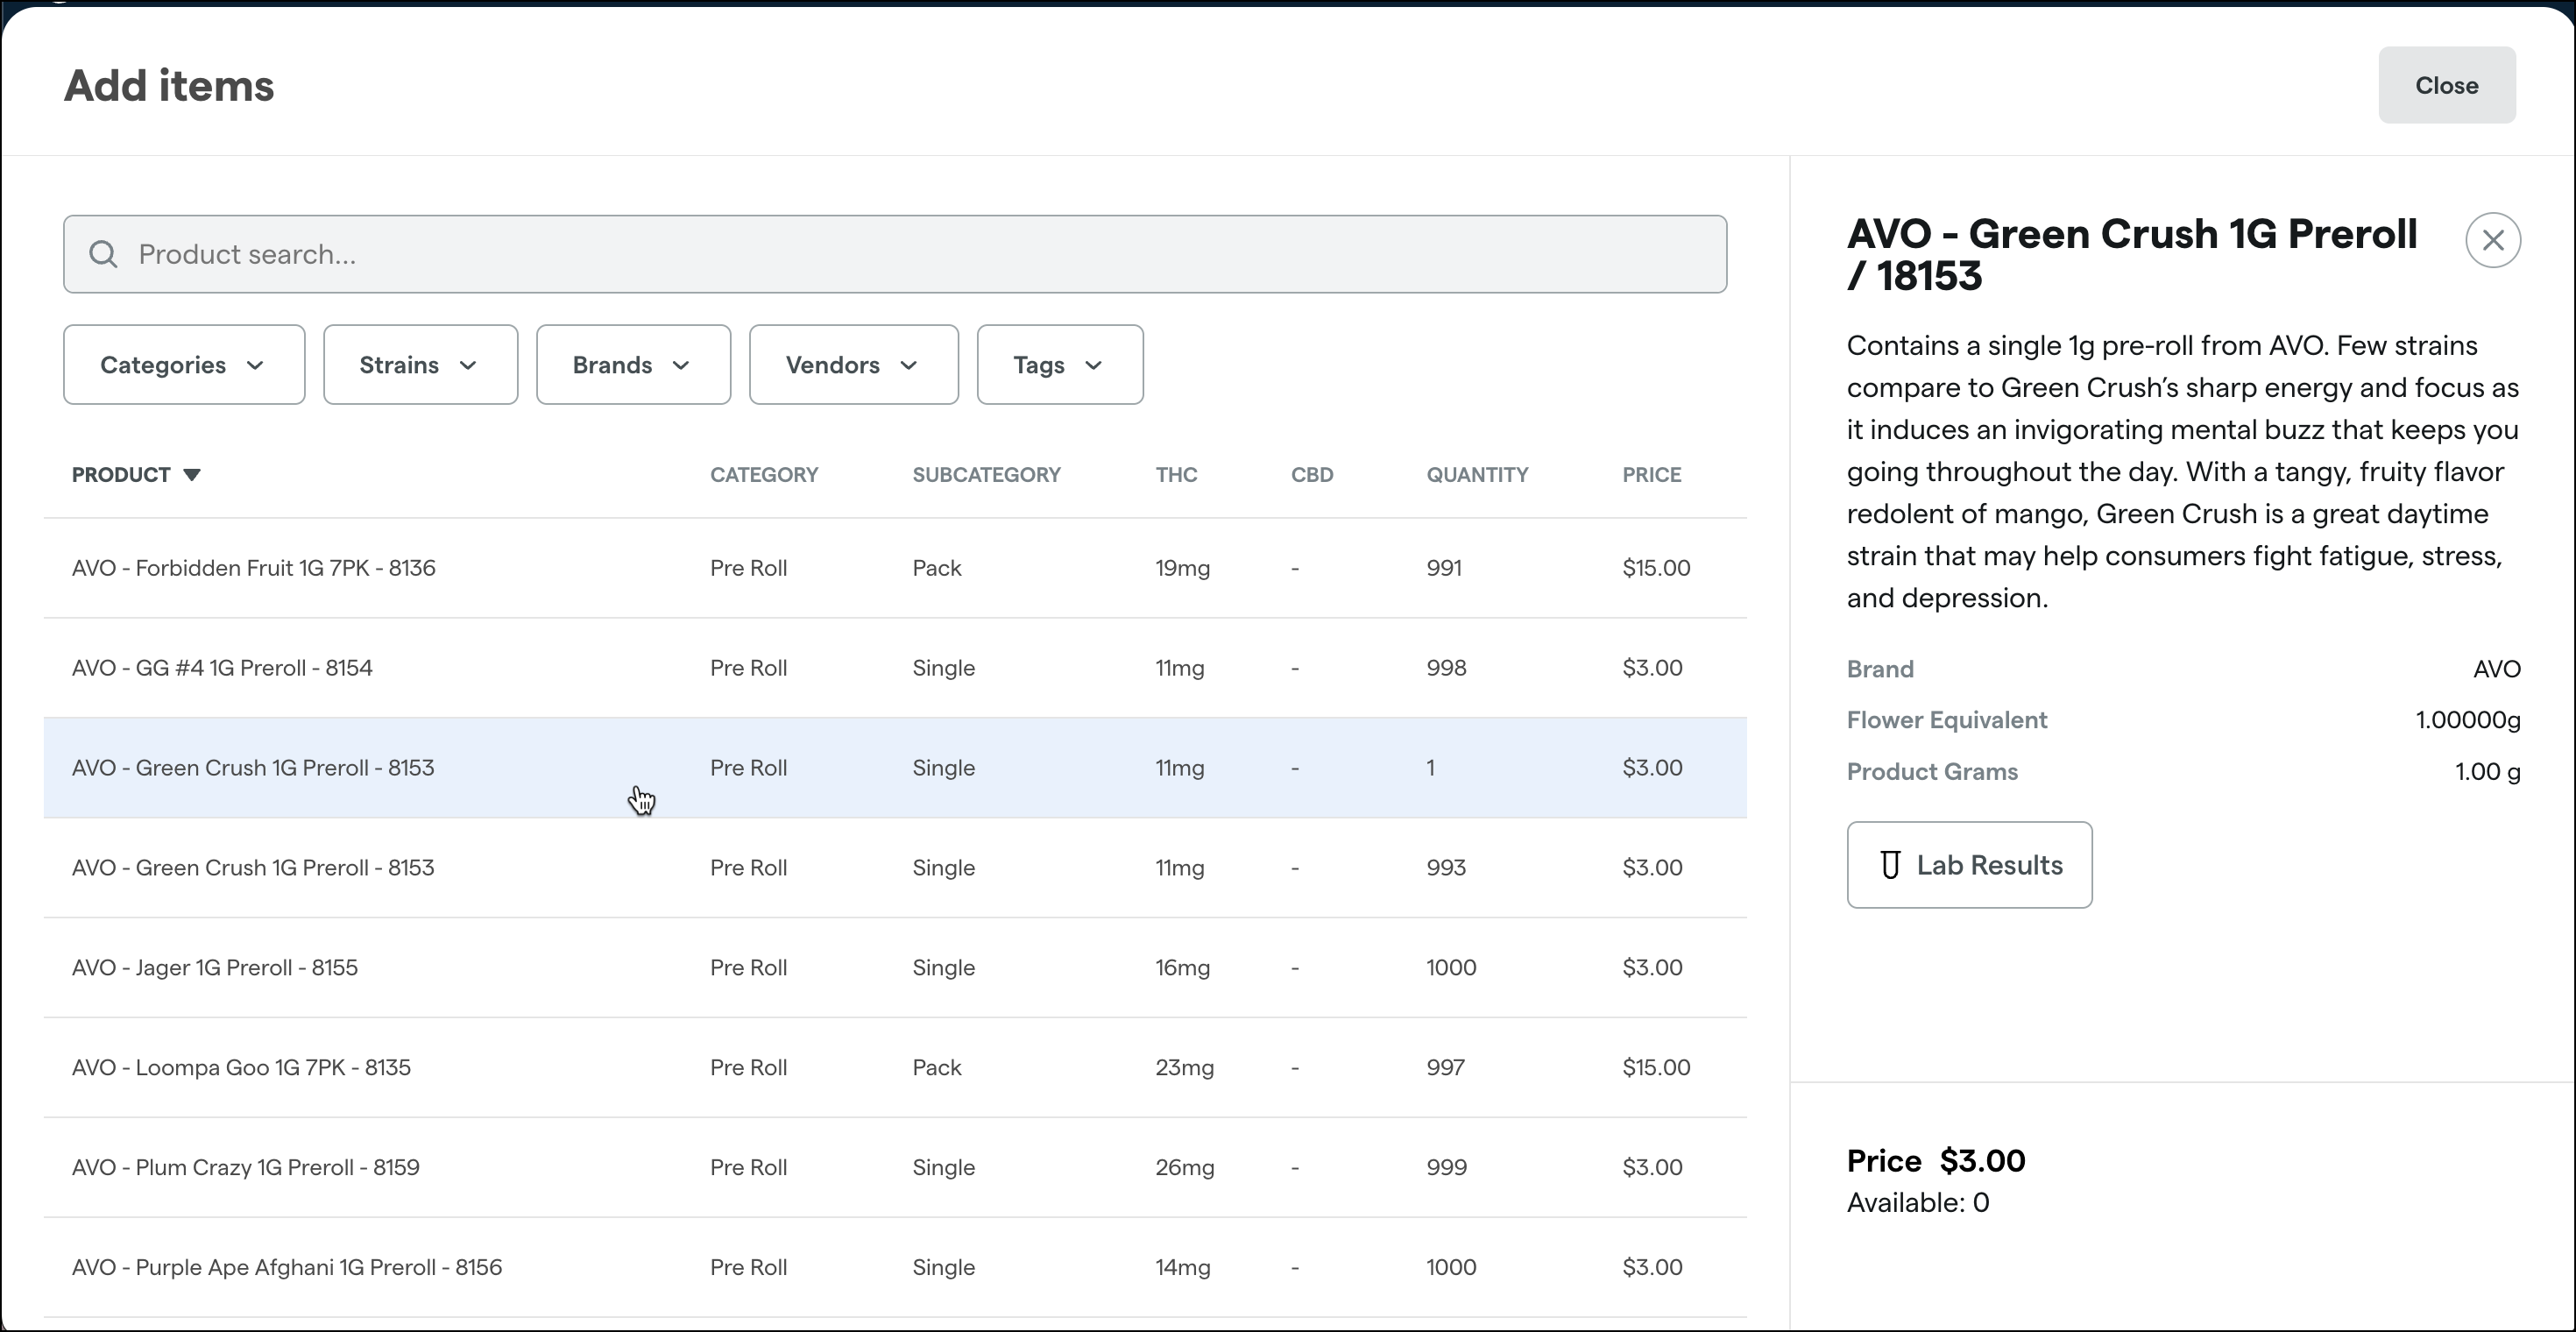This screenshot has height=1332, width=2576.
Task: Close the Add items dialog
Action: 2446,85
